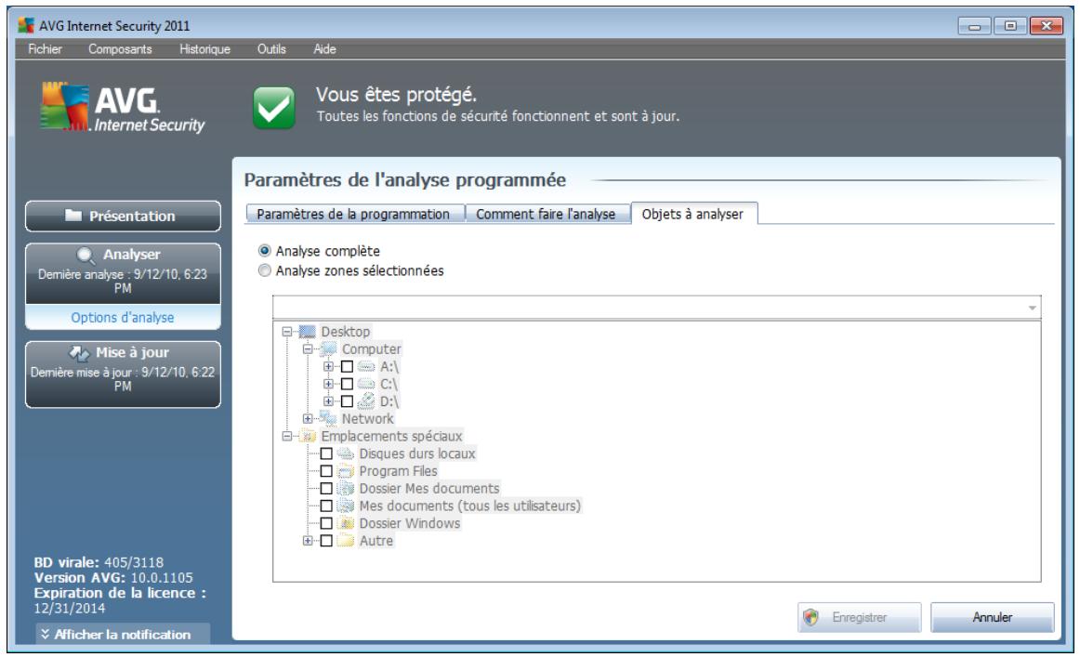Click the Desktop icon in the tree
The height and width of the screenshot is (657, 1080).
(x=308, y=332)
